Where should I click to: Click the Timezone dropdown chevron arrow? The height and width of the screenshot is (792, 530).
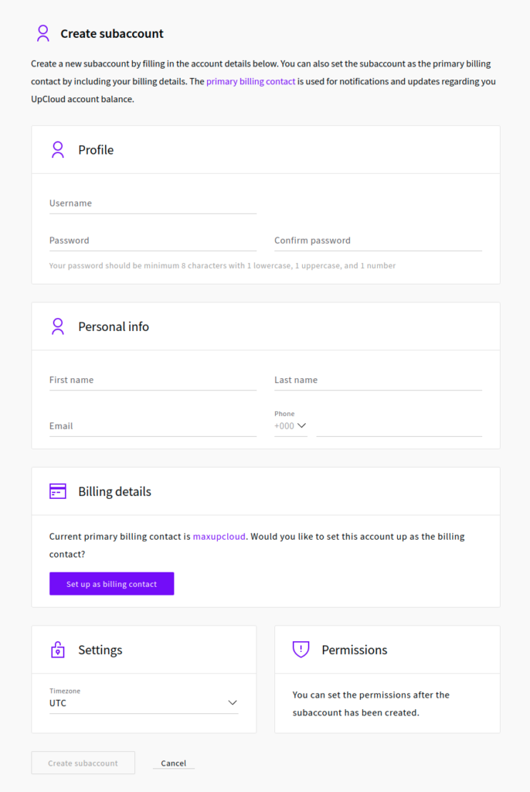click(x=233, y=703)
